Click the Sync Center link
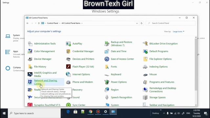210x118 pixels. [79, 105]
